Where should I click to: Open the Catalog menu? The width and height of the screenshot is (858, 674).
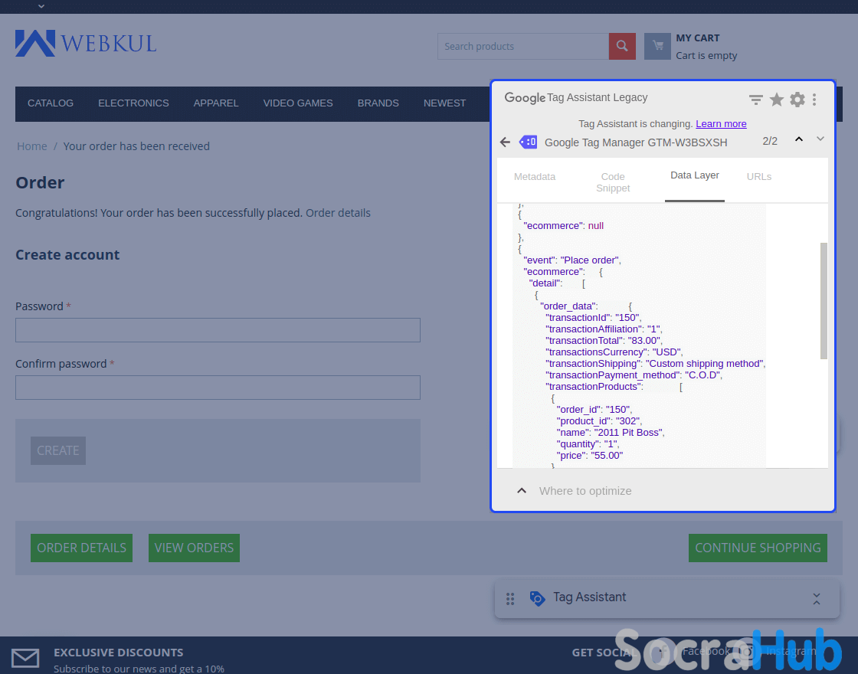click(51, 103)
